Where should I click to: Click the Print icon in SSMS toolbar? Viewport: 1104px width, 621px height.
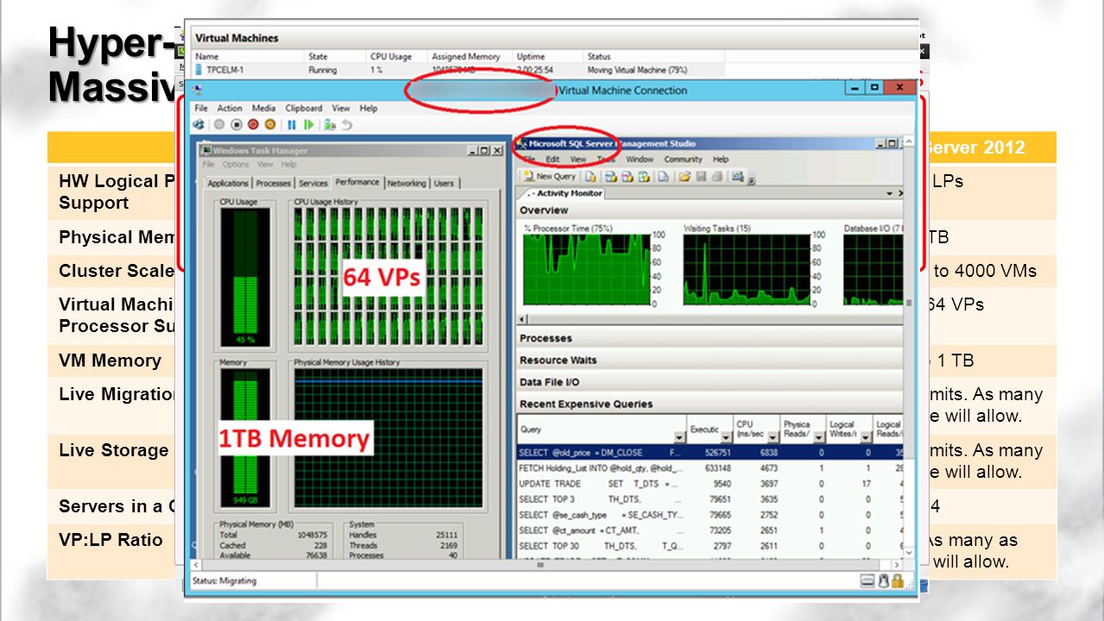[717, 177]
